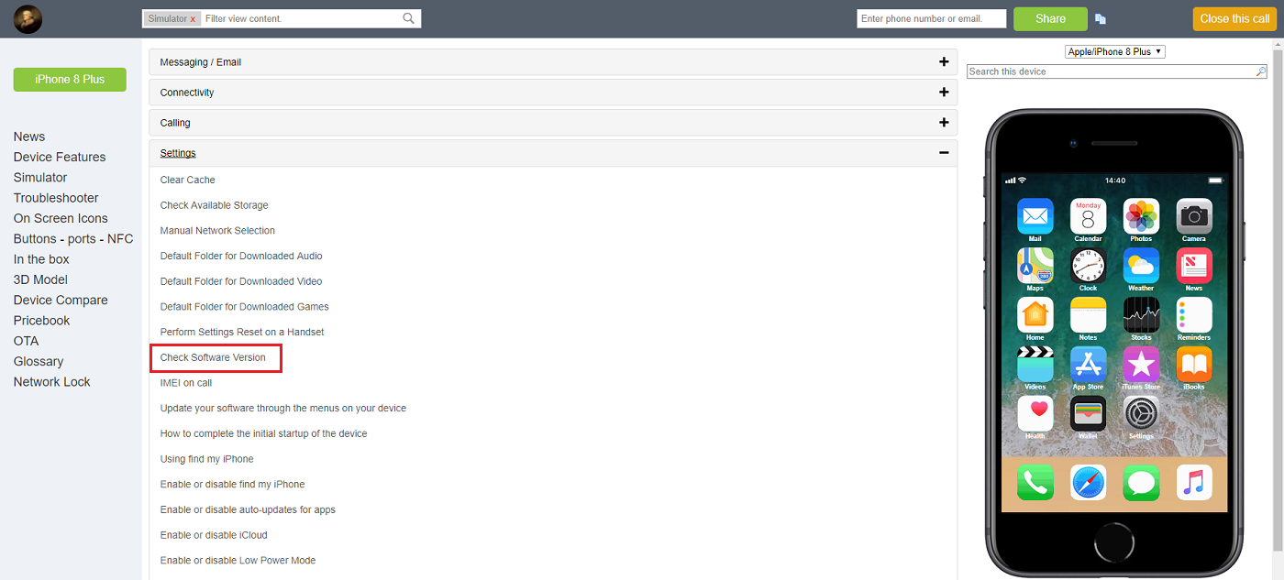This screenshot has height=580, width=1284.
Task: Open the Music app in the dock
Action: [x=1194, y=483]
